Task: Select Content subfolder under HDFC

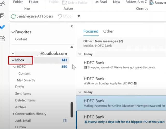Action: [24, 73]
